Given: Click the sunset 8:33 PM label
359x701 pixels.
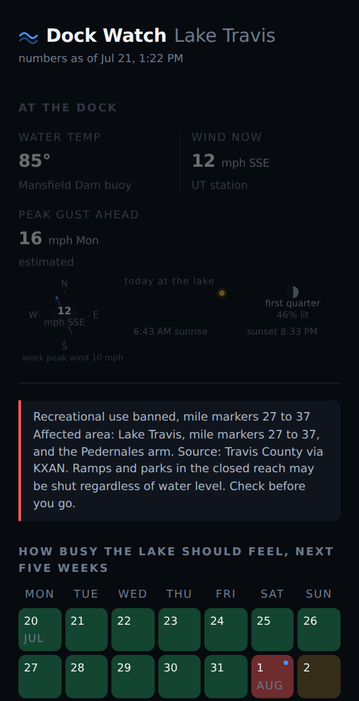Looking at the screenshot, I should click(x=282, y=331).
